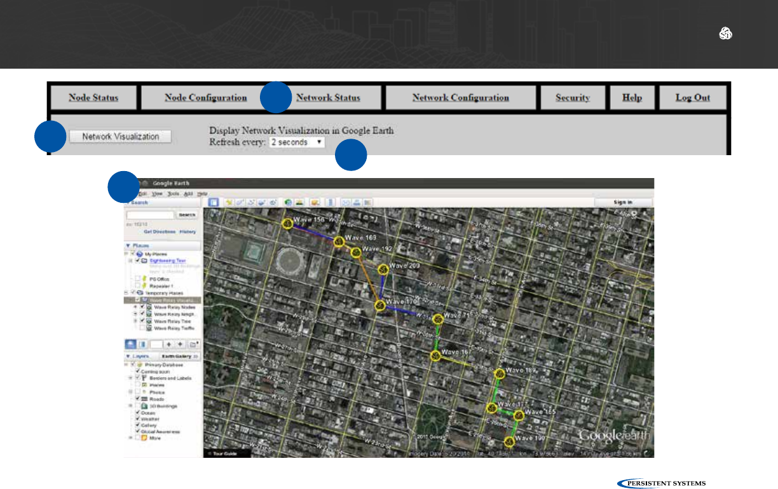This screenshot has width=778, height=489.
Task: Click the search magnifier icon below Places panel
Action: coord(130,344)
